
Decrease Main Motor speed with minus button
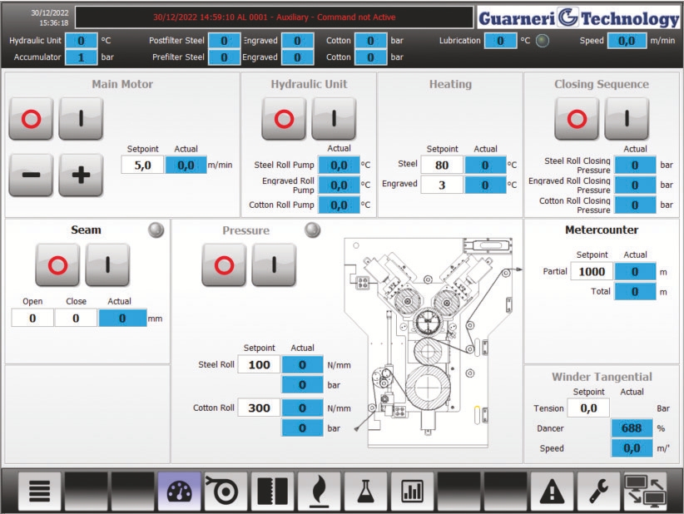[x=31, y=175]
